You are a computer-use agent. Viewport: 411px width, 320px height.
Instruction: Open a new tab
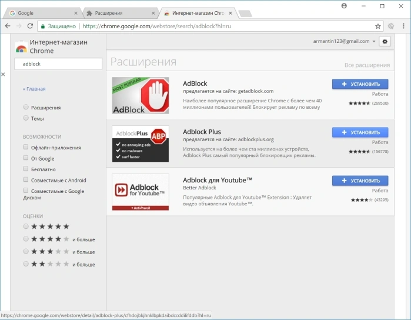(245, 14)
